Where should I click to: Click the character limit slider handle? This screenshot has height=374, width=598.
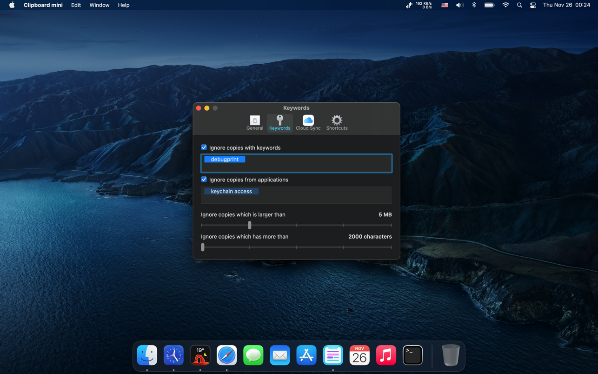pyautogui.click(x=203, y=247)
